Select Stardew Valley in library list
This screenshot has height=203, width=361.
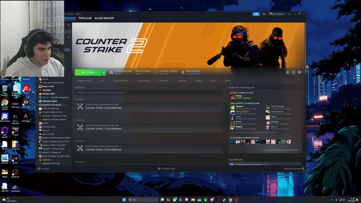point(49,94)
